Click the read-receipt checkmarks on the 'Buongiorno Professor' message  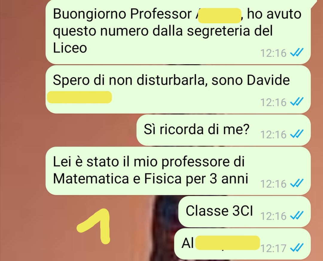[297, 53]
